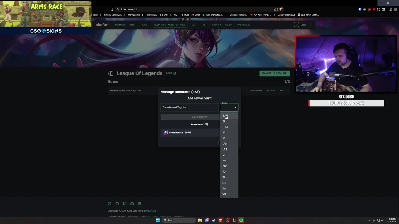399x224 pixels.
Task: Open the Discord footer icon
Action: (132, 203)
